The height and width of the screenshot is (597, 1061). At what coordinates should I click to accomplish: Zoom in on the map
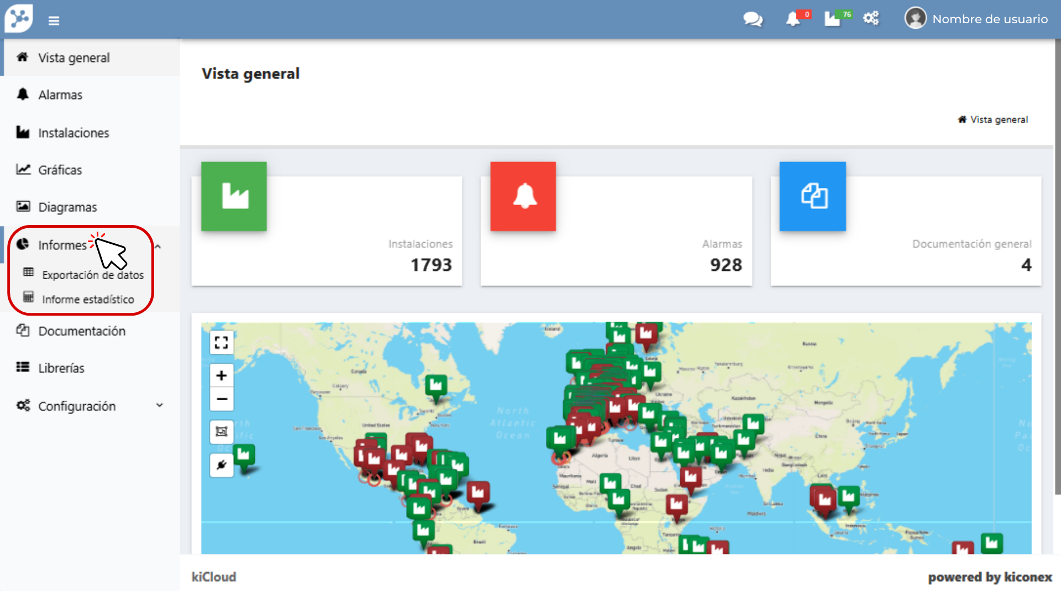point(222,376)
